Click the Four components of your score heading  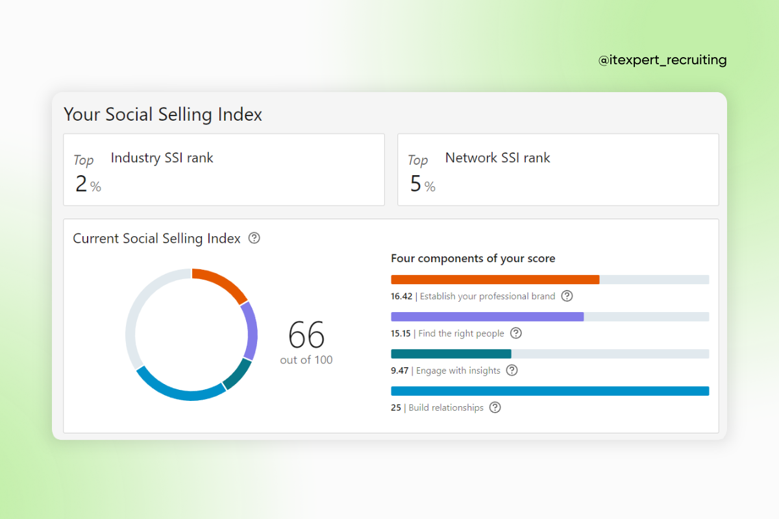(473, 258)
